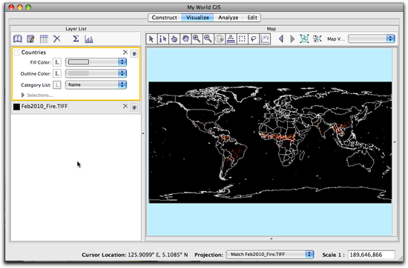
Task: Select the Zoom Out magnifier
Action: pos(208,39)
